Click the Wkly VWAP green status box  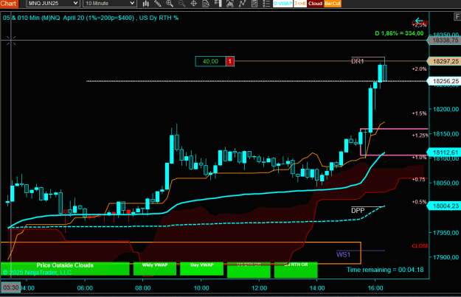[x=155, y=268]
